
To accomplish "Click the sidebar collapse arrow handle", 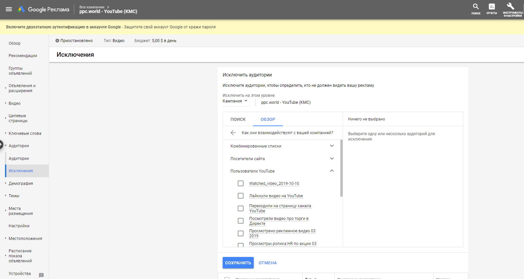I will [1, 145].
